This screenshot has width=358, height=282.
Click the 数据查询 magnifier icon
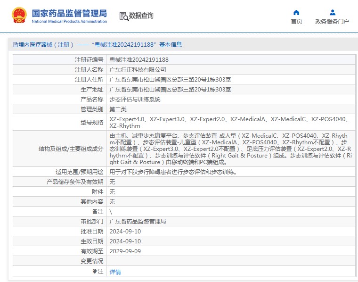tap(124, 16)
